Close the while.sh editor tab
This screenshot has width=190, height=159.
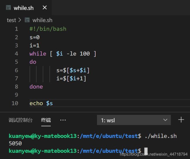click(45, 8)
